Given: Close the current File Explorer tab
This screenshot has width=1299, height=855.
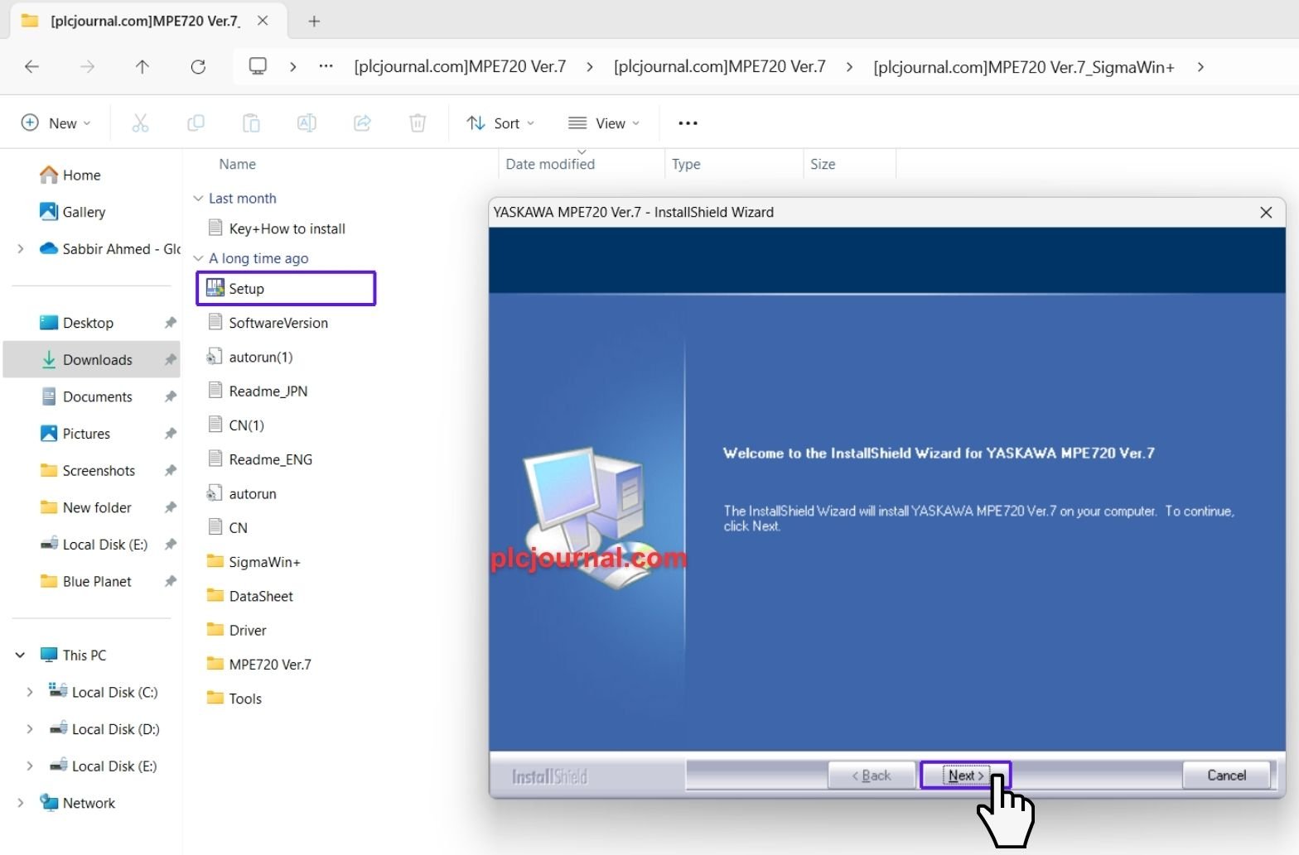Looking at the screenshot, I should 263,21.
